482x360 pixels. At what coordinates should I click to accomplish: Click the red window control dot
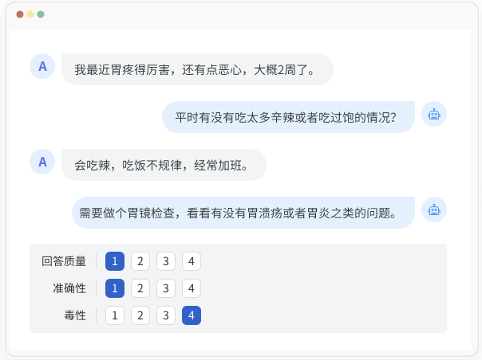20,14
